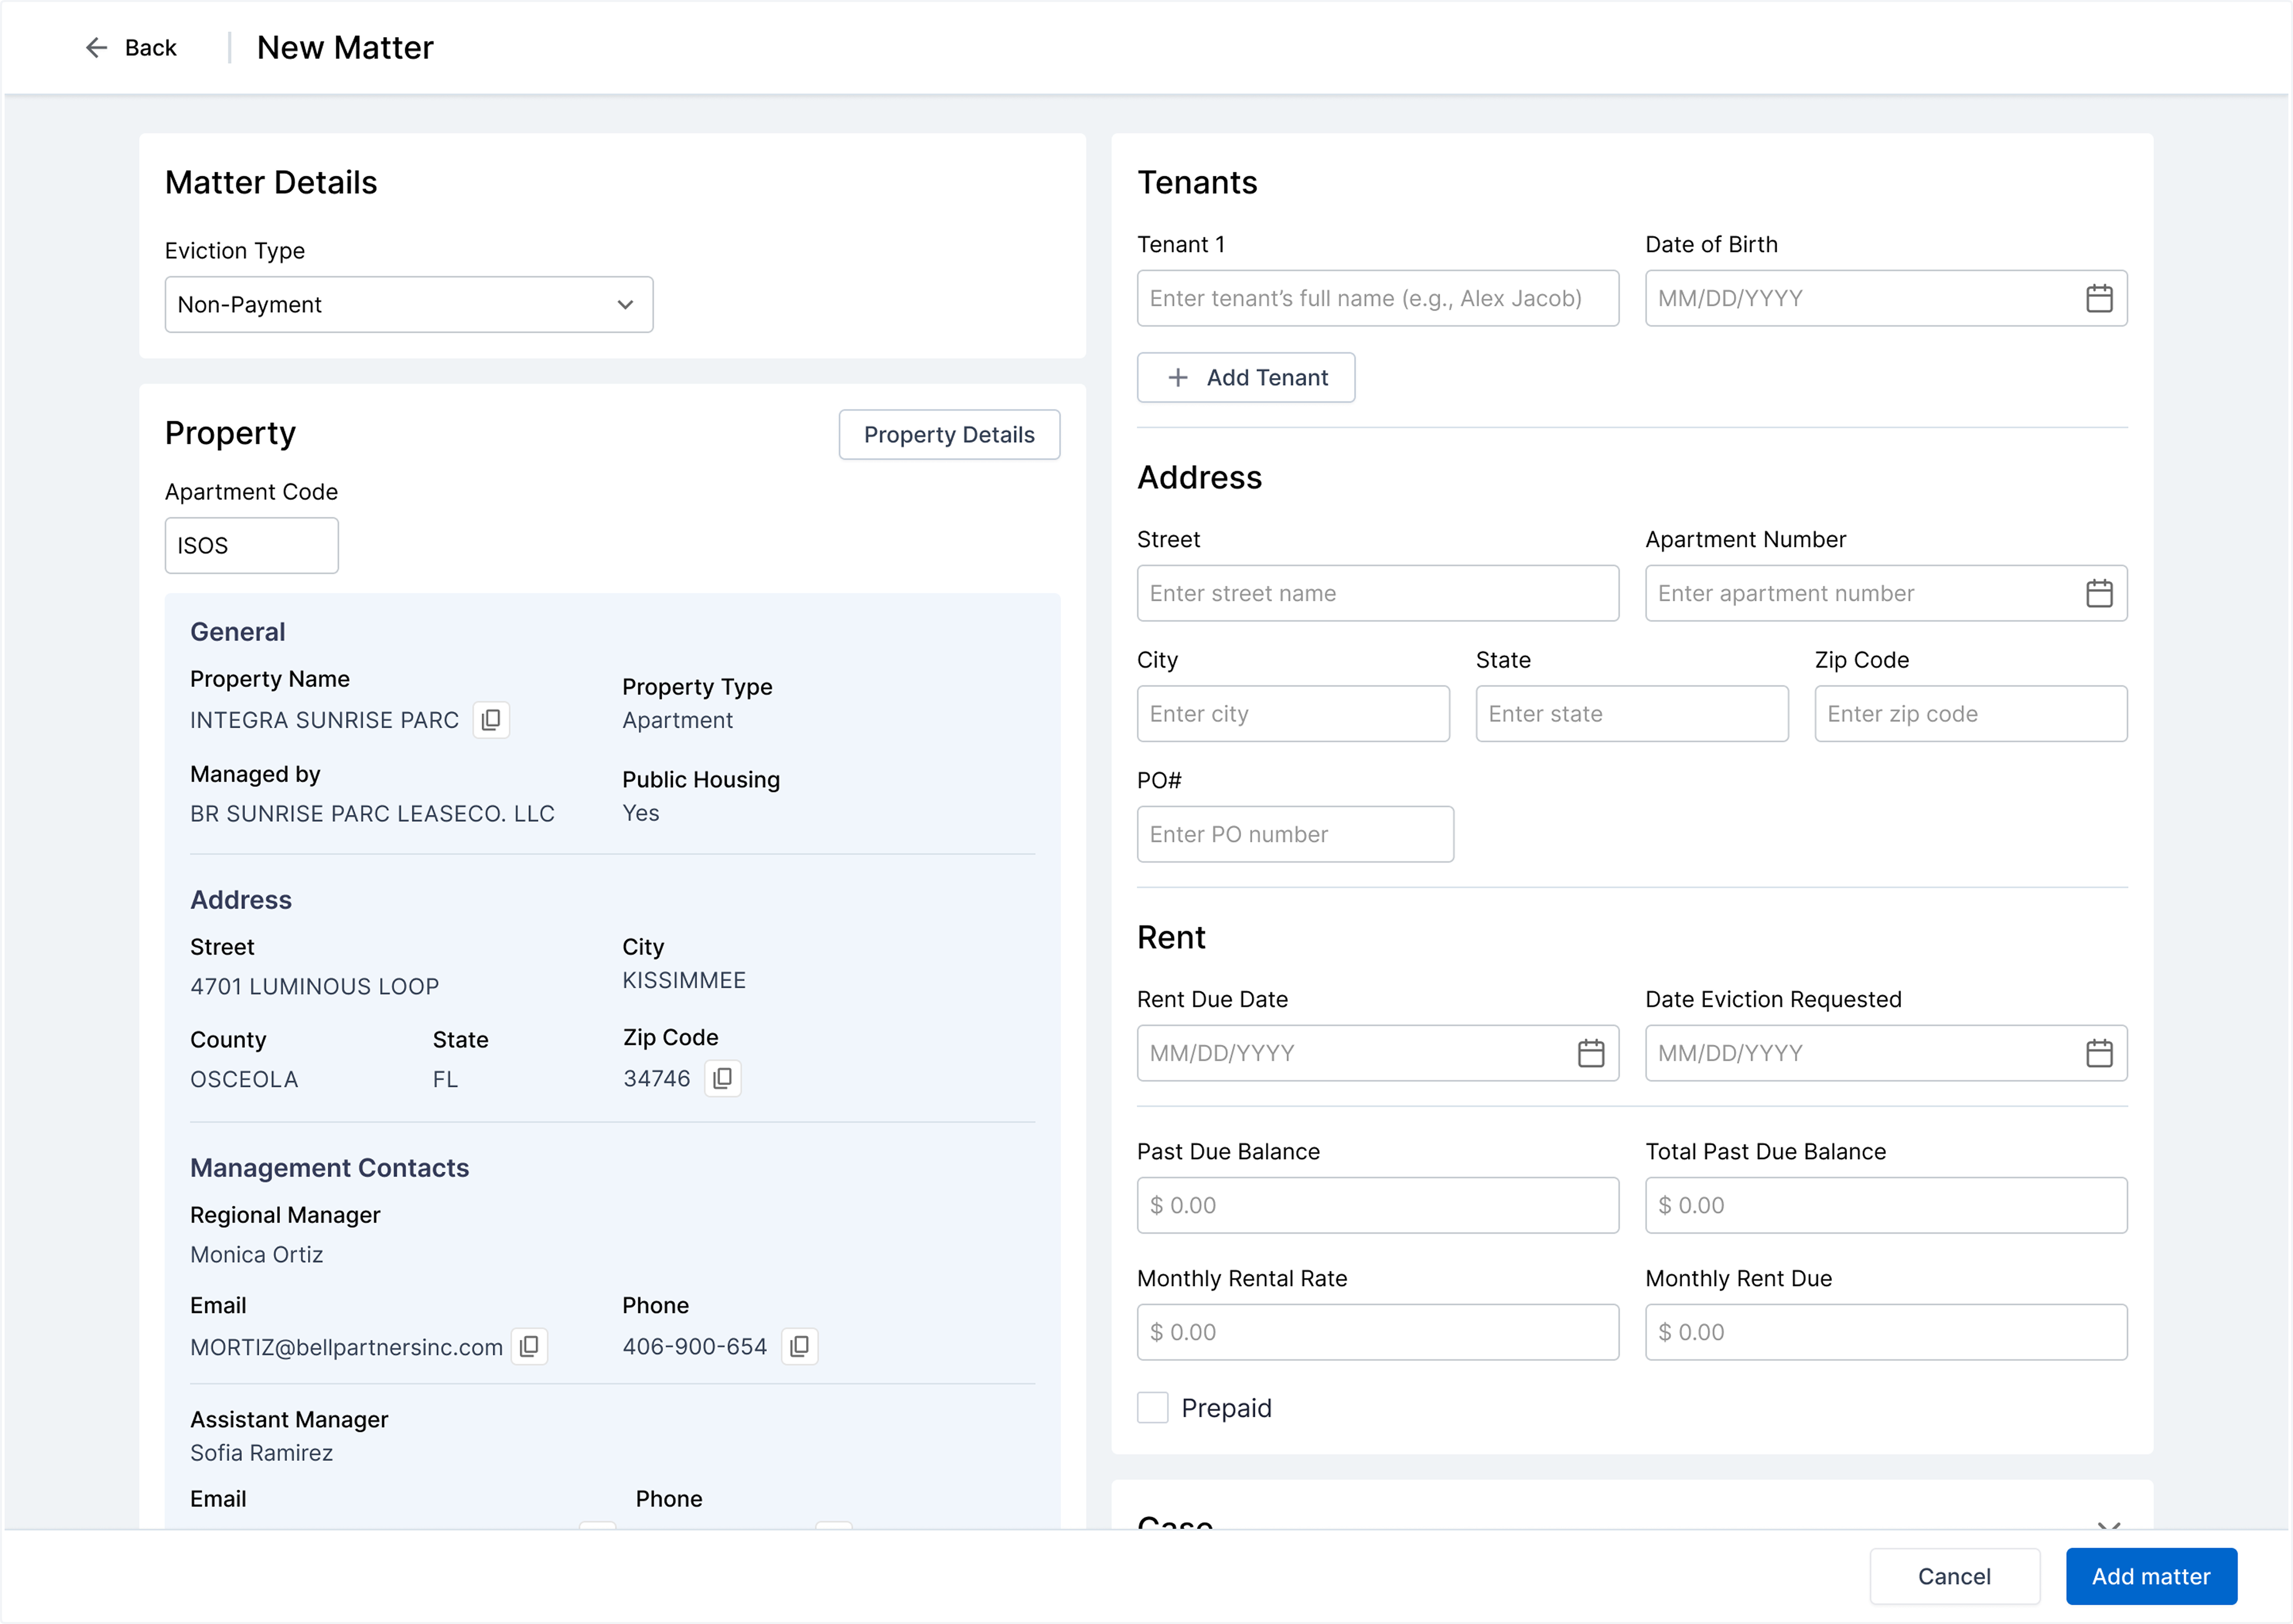The width and height of the screenshot is (2293, 1624).
Task: Copy the phone number 406-900-654
Action: tap(799, 1346)
